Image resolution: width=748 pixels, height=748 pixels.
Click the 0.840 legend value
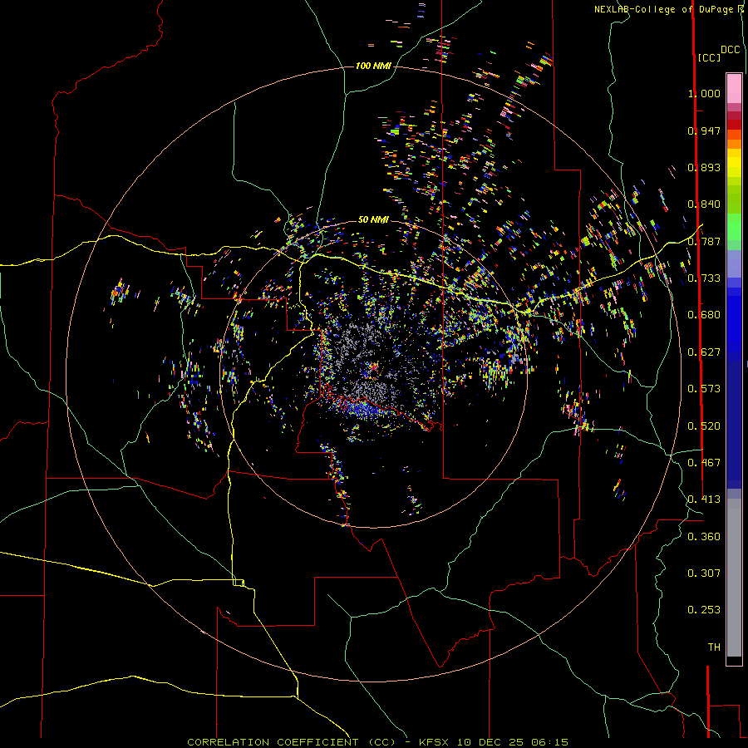tap(704, 204)
